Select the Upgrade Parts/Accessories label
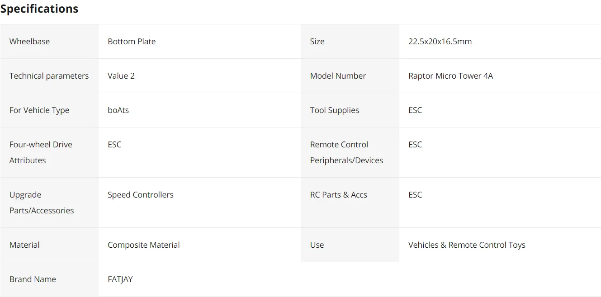Image resolution: width=601 pixels, height=297 pixels. coord(42,203)
